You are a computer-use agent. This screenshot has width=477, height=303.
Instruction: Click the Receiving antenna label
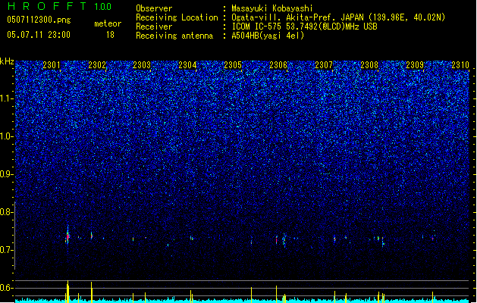coord(174,36)
